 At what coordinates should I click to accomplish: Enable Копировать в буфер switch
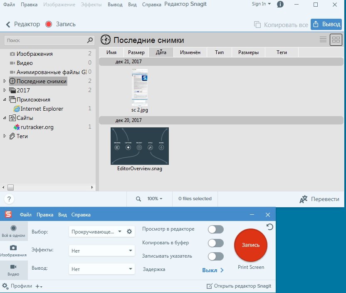click(x=215, y=243)
